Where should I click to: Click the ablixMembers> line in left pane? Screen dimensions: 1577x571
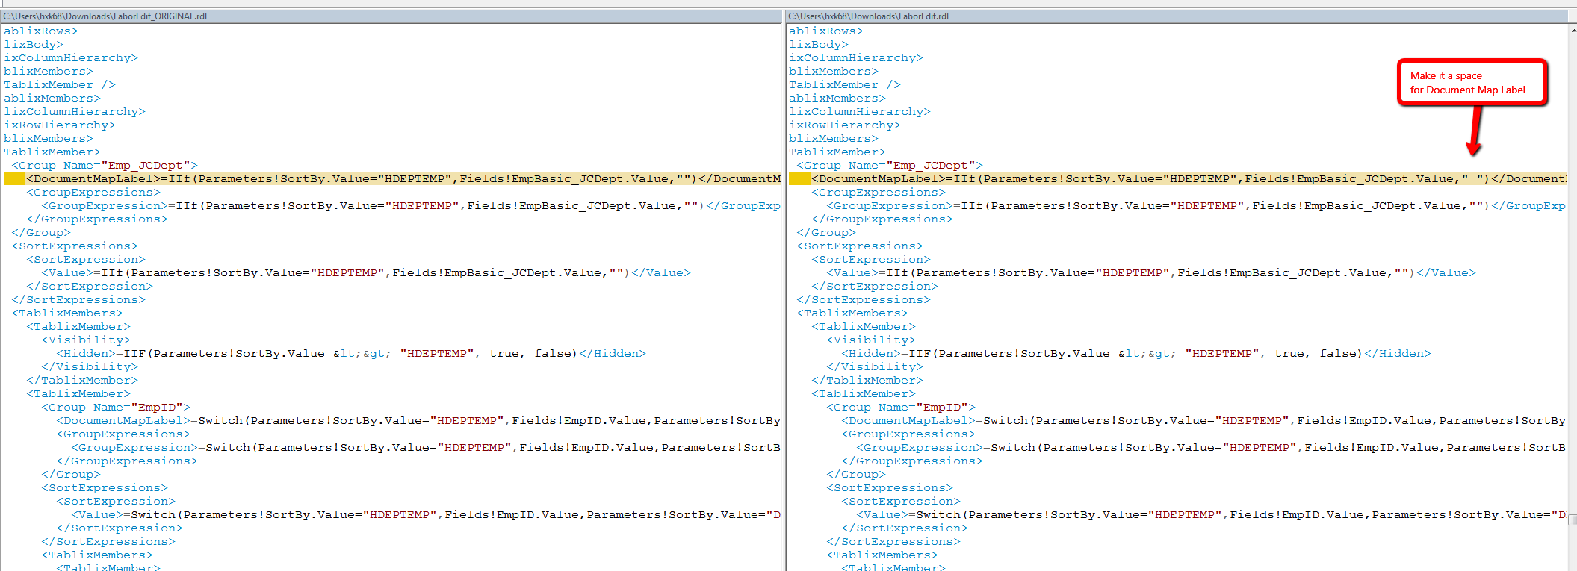pos(52,98)
